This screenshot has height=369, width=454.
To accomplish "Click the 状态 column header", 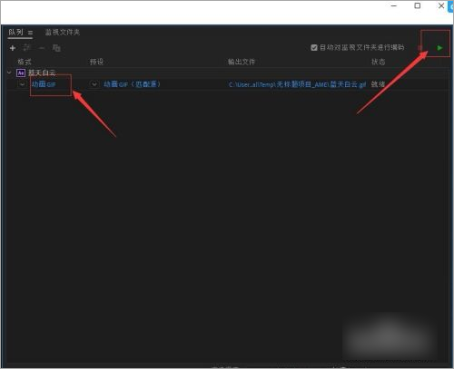I will tap(378, 62).
